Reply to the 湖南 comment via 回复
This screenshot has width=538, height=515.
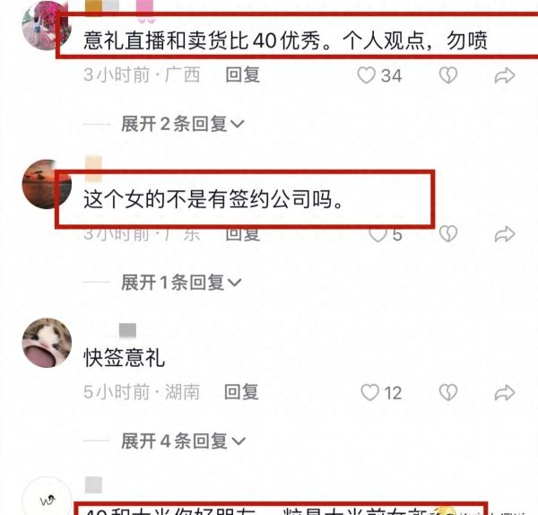[241, 392]
